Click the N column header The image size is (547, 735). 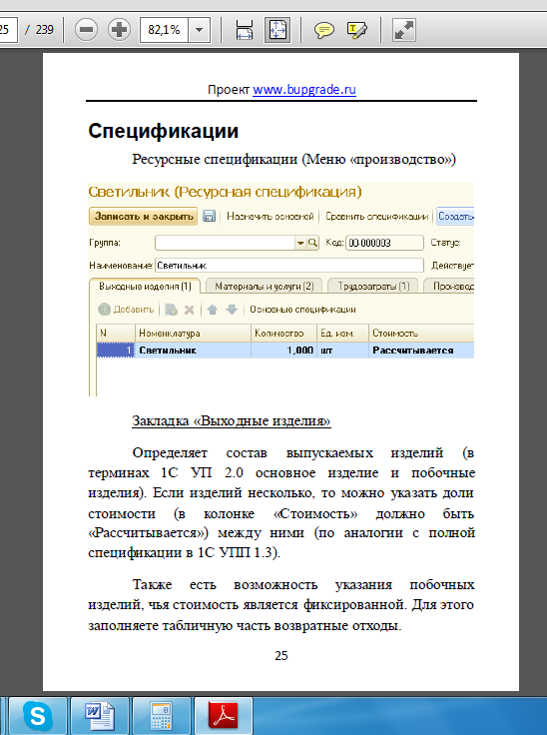[x=116, y=334]
